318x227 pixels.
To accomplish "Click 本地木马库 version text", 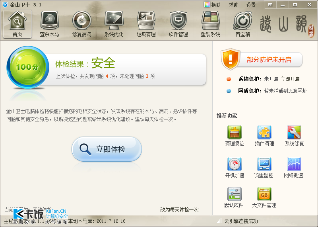I will click(97, 221).
